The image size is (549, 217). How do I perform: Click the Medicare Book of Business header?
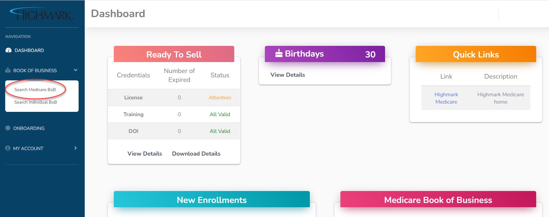438,200
